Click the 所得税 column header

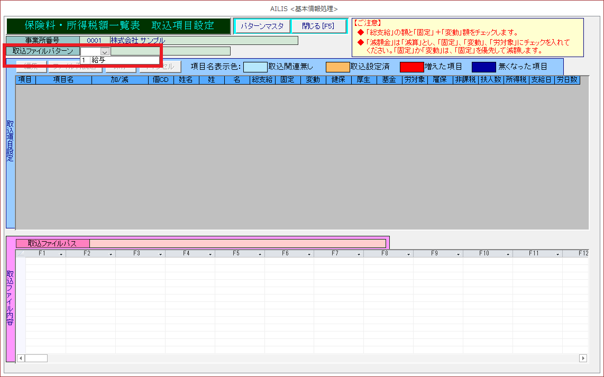pyautogui.click(x=516, y=80)
